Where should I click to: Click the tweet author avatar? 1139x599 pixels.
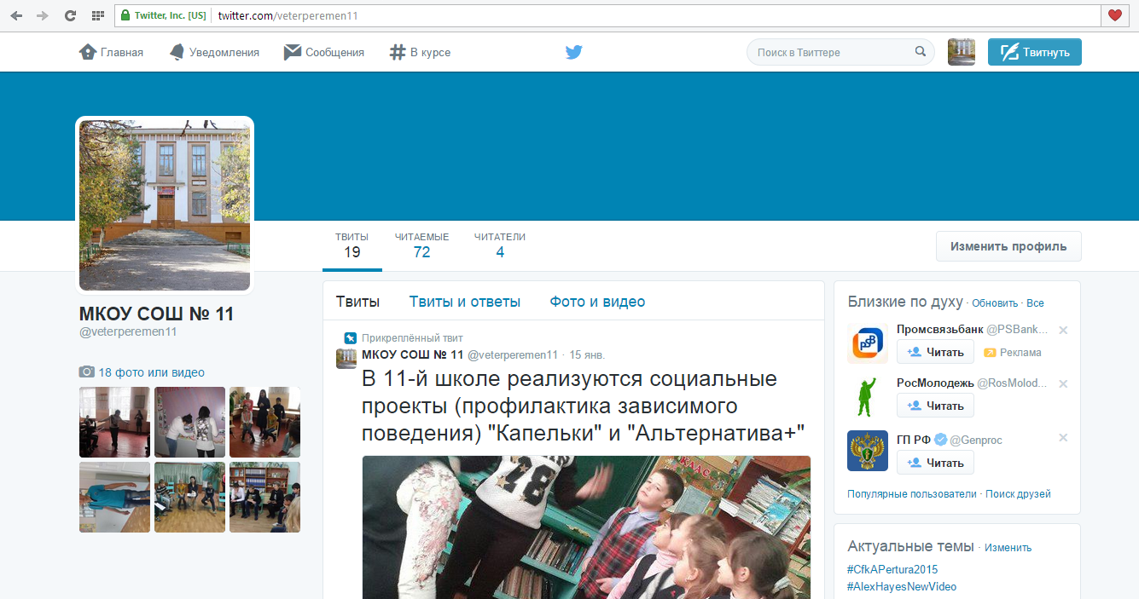pyautogui.click(x=346, y=358)
